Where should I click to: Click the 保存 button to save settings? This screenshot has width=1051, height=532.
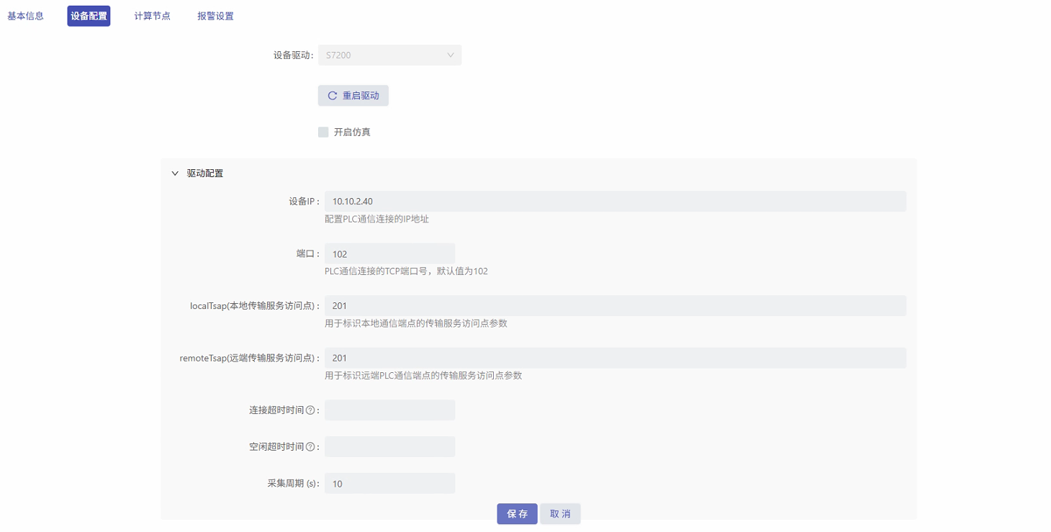coord(516,513)
